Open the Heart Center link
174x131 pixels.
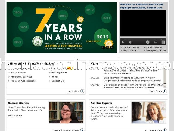130,50
